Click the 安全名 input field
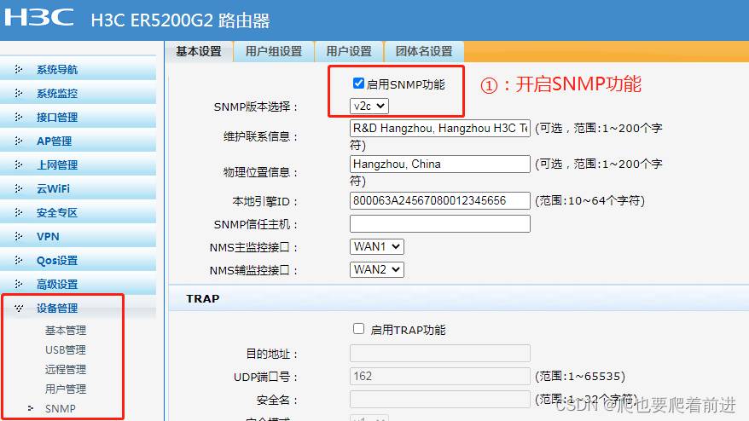The image size is (749, 421). pos(440,399)
